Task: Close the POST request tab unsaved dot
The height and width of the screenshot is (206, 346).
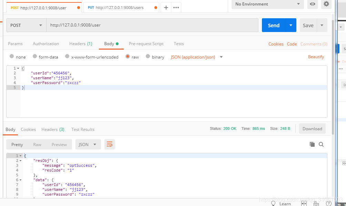Action: [x=79, y=8]
